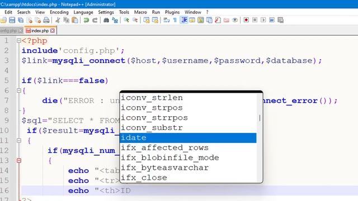Click the Save recorded macro toolbar icon
This screenshot has width=358, height=201.
click(x=280, y=20)
